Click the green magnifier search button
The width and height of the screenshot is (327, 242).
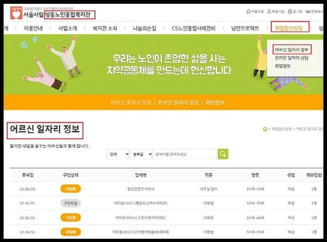[223, 154]
